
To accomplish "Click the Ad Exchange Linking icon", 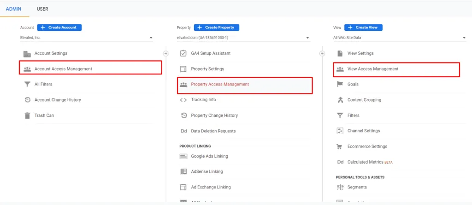I will pos(183,187).
